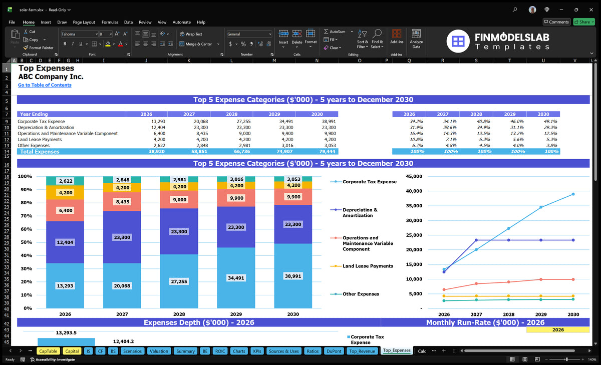Toggle Top Align in Alignment group

point(137,34)
